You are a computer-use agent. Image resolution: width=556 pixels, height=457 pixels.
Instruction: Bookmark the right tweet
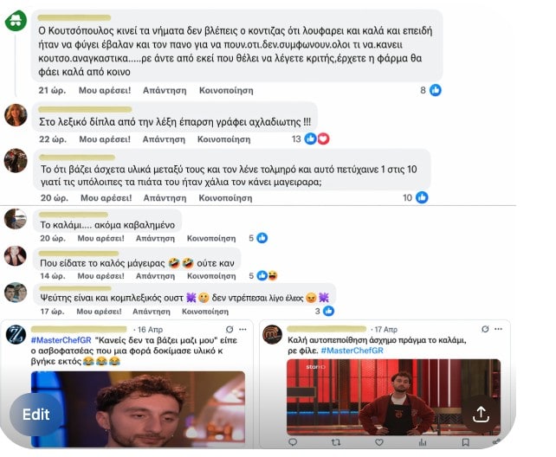[466, 442]
